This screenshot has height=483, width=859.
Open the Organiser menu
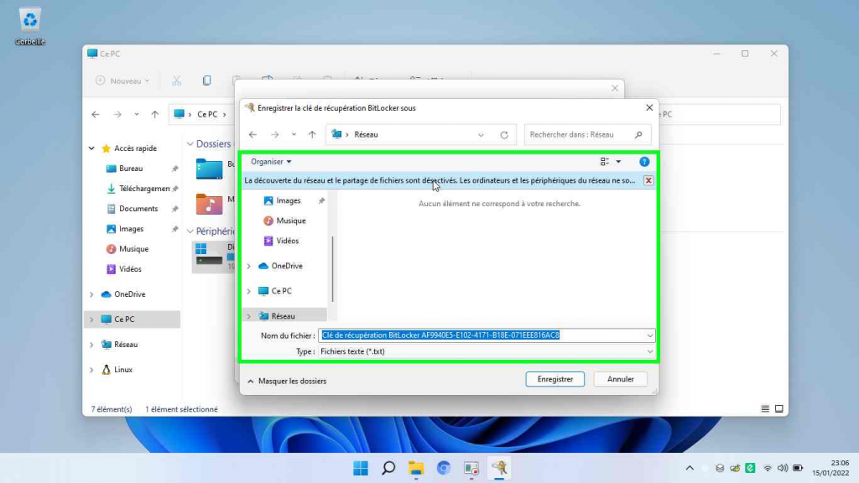coord(271,162)
